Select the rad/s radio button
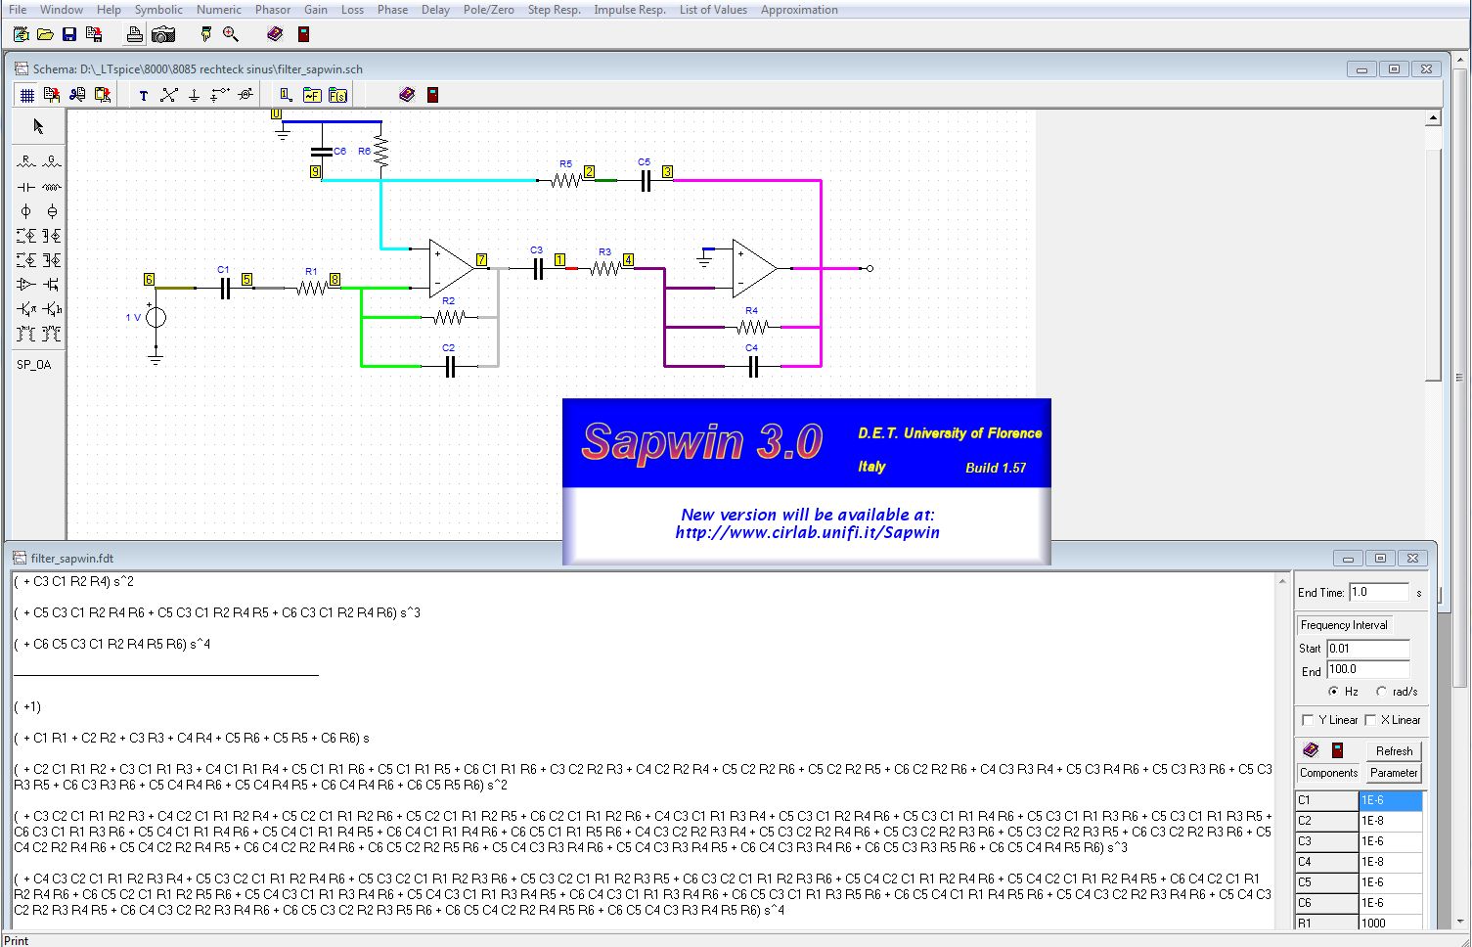This screenshot has height=947, width=1472. tap(1382, 692)
